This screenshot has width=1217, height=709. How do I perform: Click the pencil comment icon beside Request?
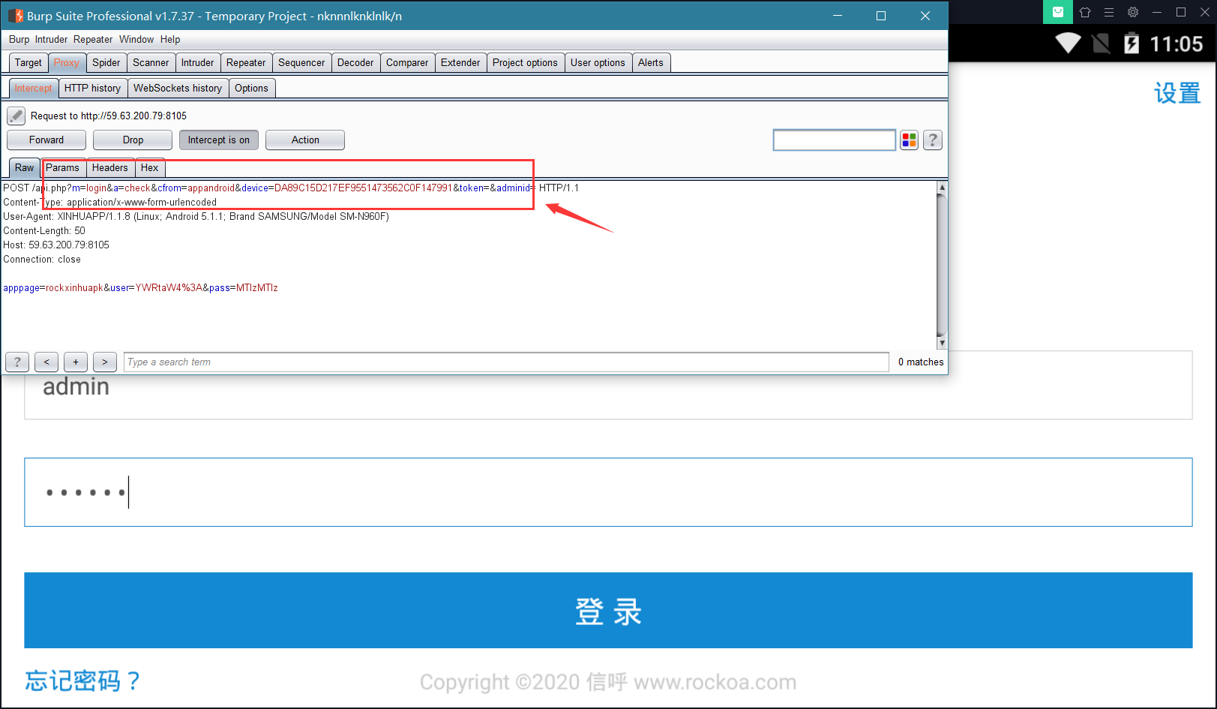(16, 116)
